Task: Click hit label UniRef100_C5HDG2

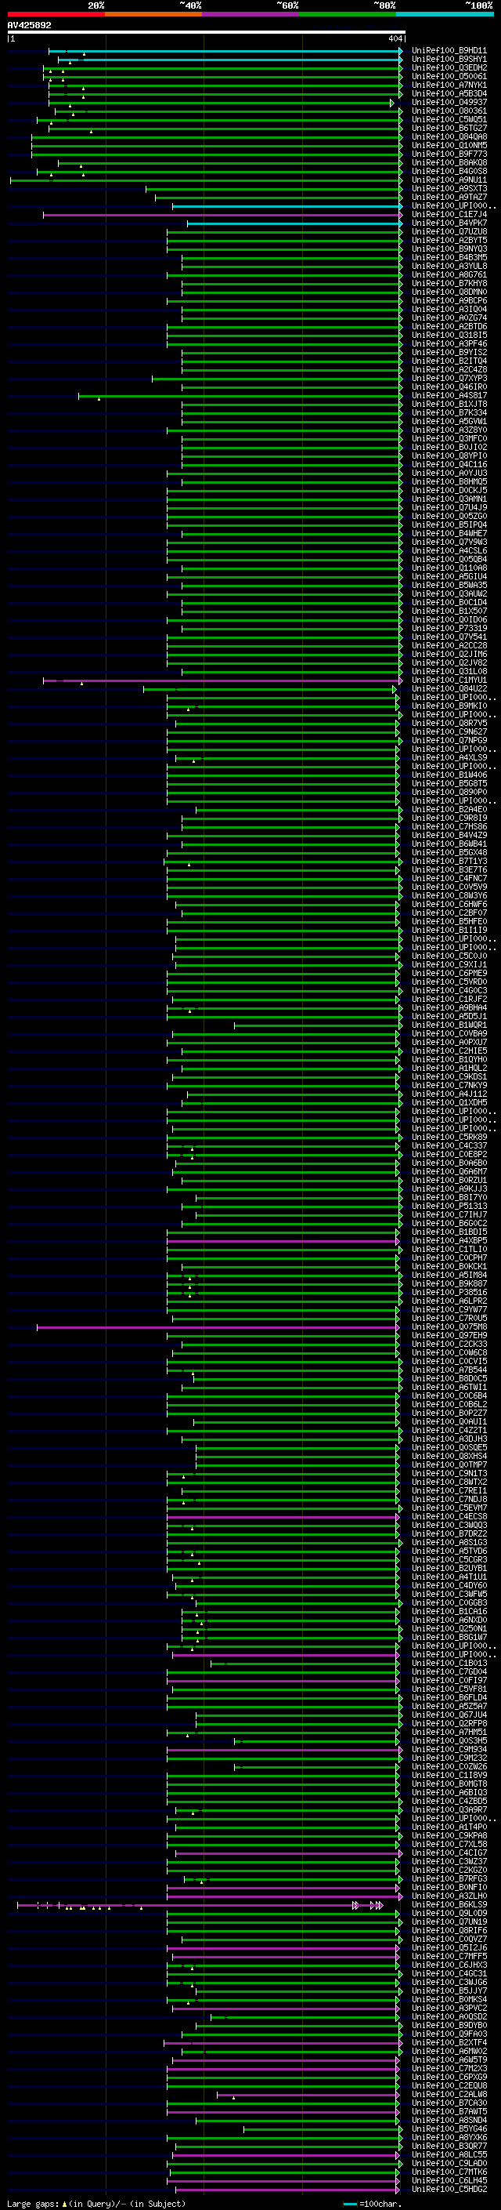Action: pos(449,2191)
